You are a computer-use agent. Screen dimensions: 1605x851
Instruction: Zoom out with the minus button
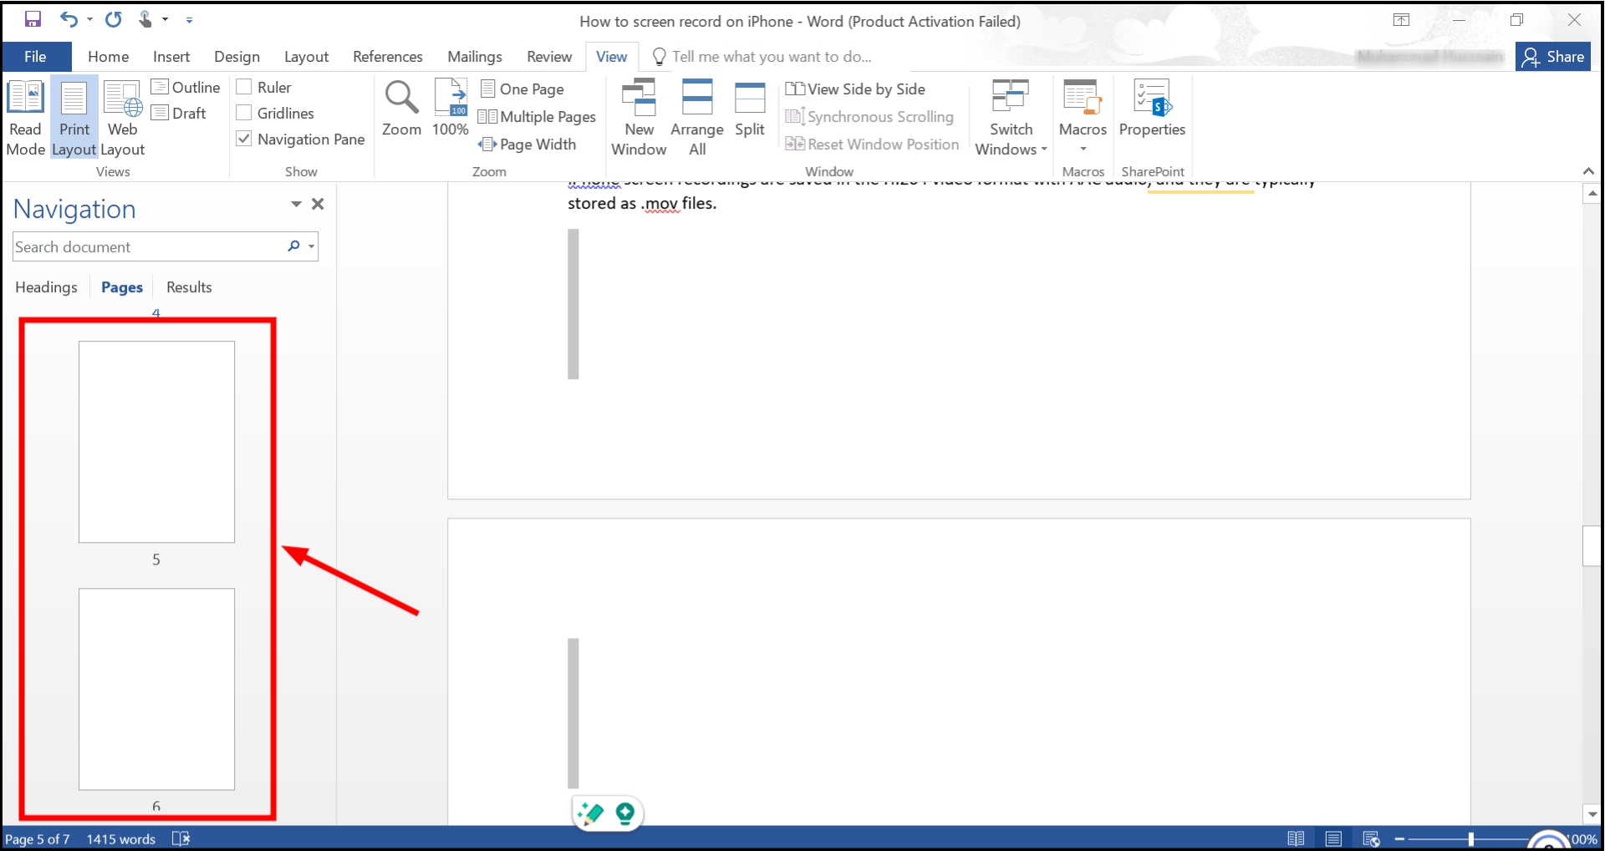coord(1399,838)
